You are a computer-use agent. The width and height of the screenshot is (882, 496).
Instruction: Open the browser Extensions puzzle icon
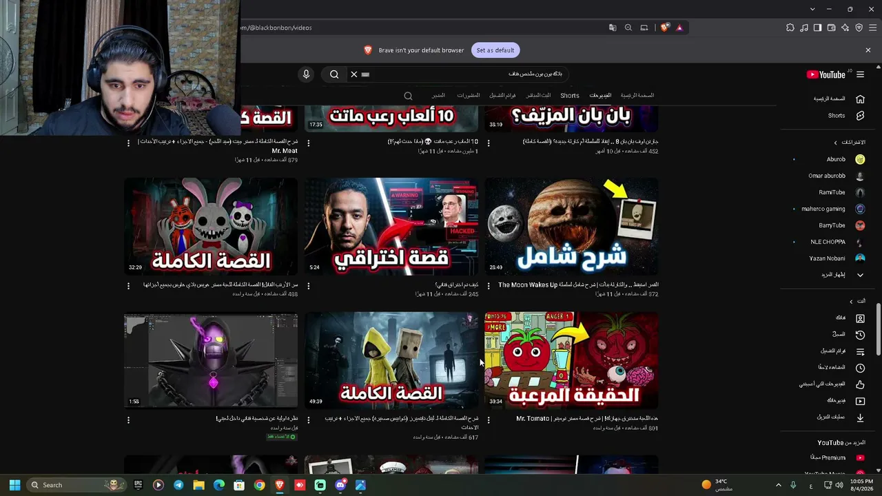790,28
